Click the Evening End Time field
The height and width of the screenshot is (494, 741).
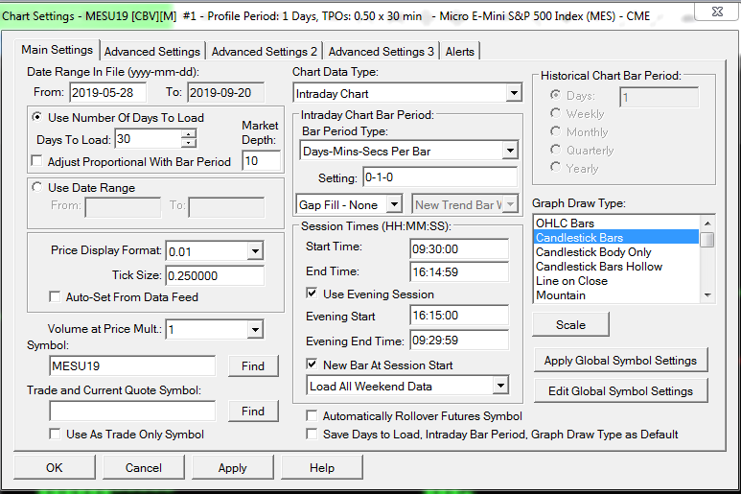[x=459, y=341]
